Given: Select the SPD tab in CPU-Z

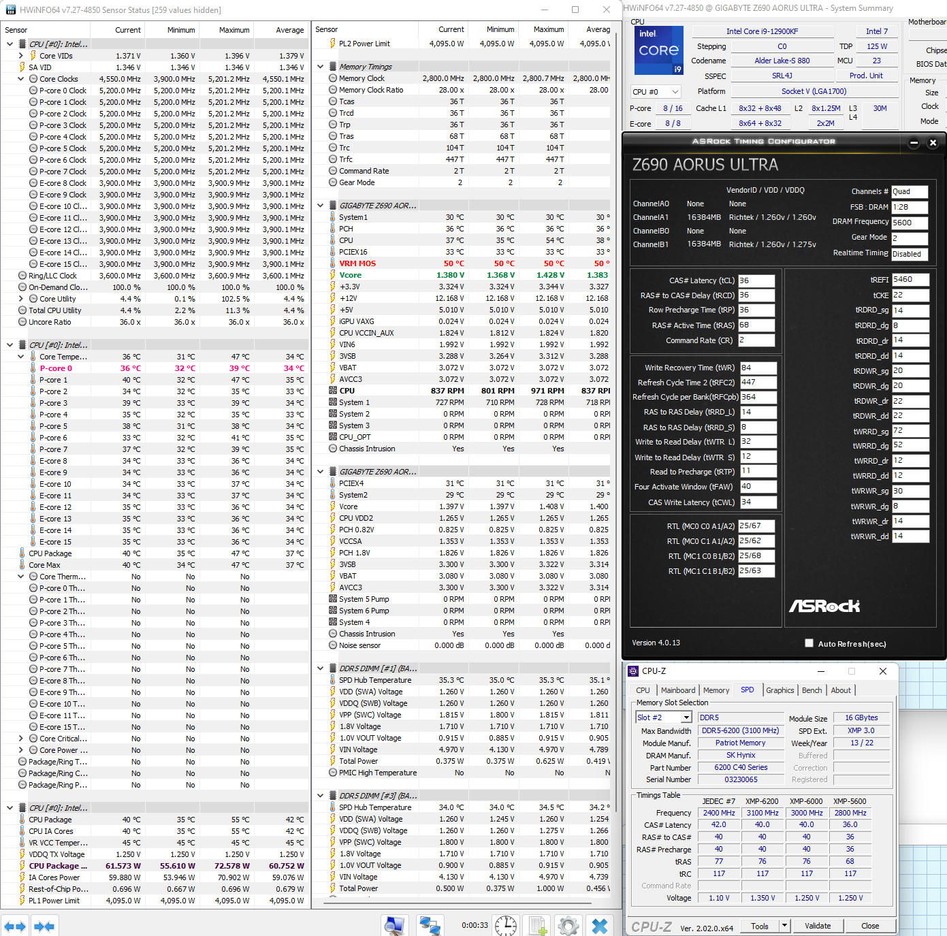Looking at the screenshot, I should pyautogui.click(x=748, y=690).
